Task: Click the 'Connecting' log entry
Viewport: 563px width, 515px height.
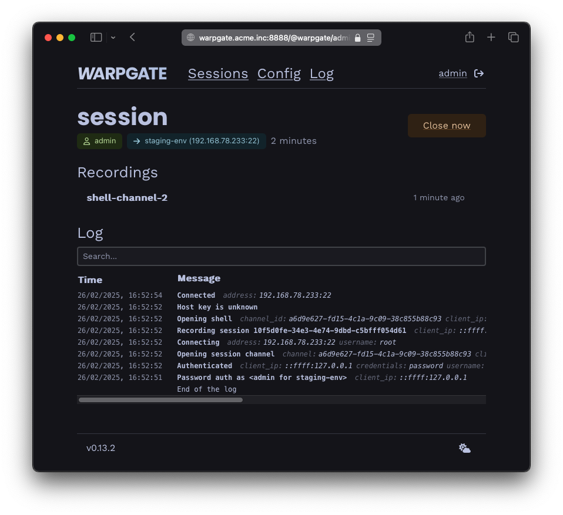Action: tap(198, 342)
